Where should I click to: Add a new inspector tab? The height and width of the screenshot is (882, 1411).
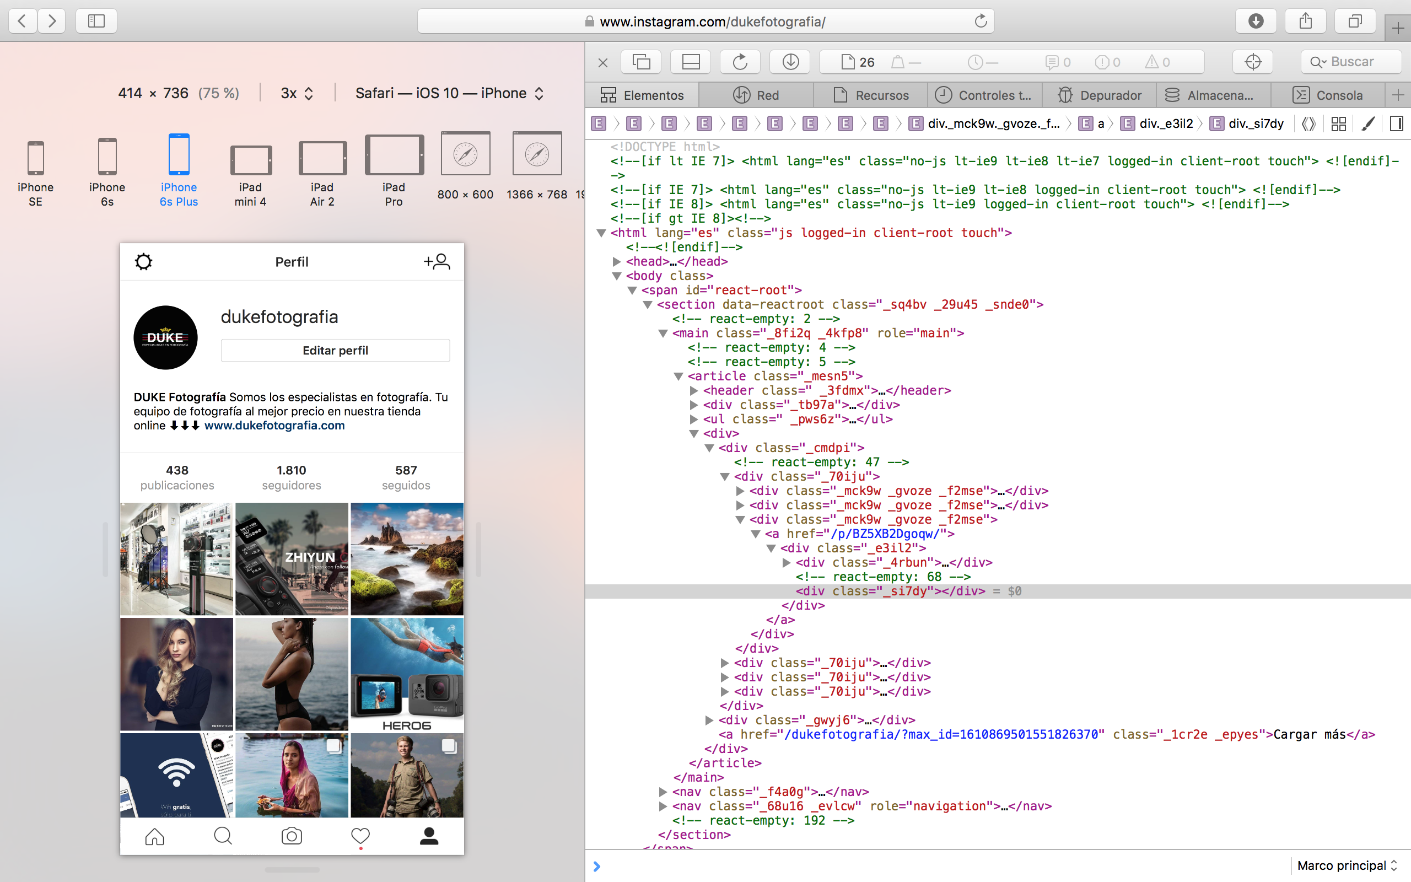1398,95
